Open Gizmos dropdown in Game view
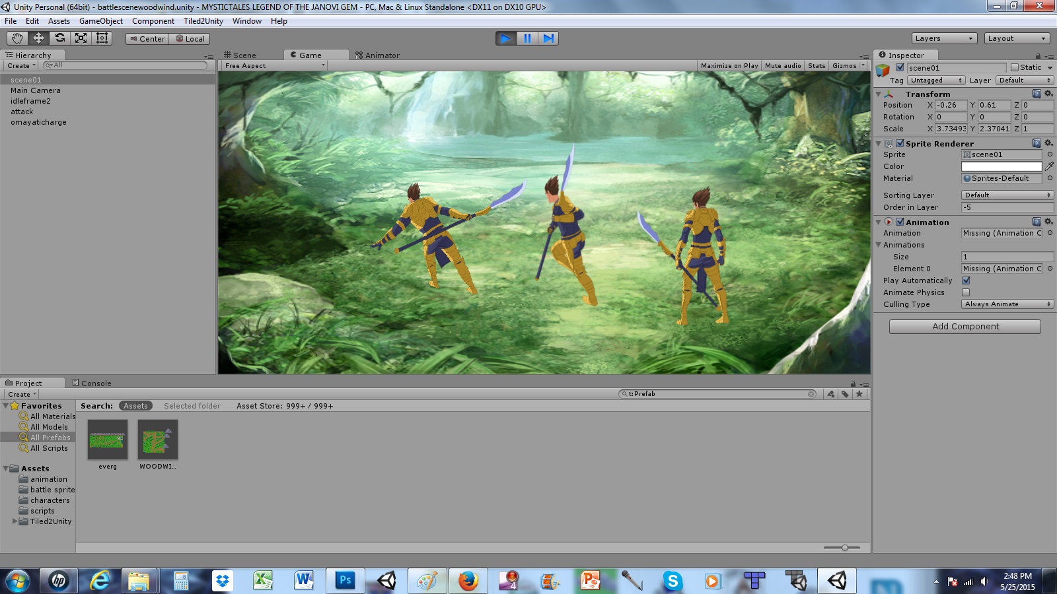Image resolution: width=1057 pixels, height=594 pixels. (x=848, y=66)
